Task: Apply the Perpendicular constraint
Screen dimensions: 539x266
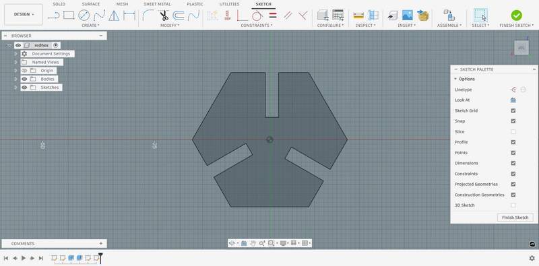Action: coord(303,15)
